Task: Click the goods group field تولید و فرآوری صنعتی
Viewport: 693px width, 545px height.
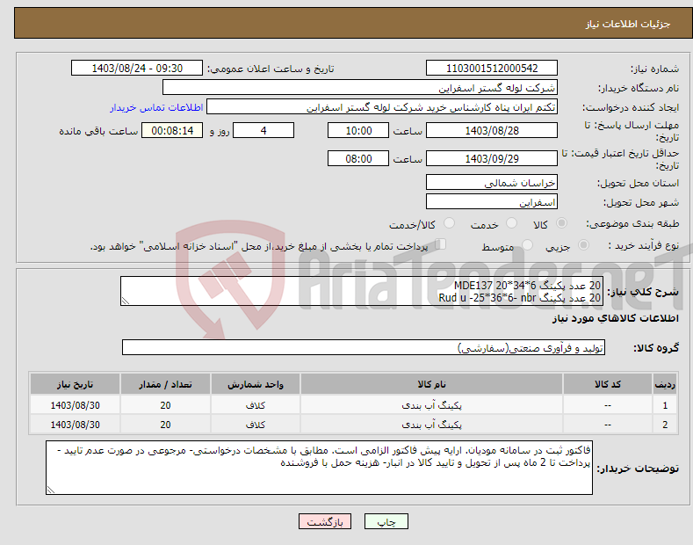Action: pyautogui.click(x=364, y=348)
